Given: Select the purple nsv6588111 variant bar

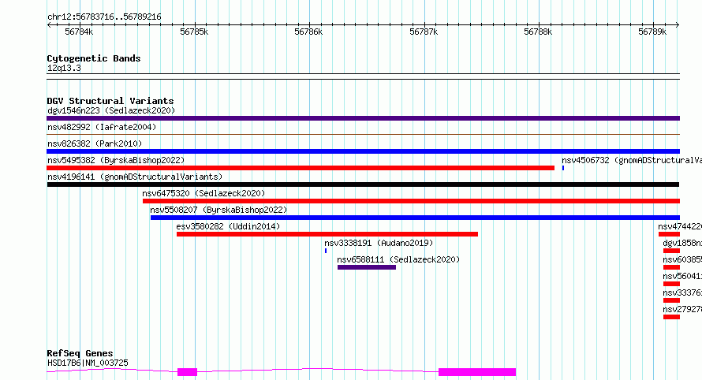Looking at the screenshot, I should pos(367,267).
